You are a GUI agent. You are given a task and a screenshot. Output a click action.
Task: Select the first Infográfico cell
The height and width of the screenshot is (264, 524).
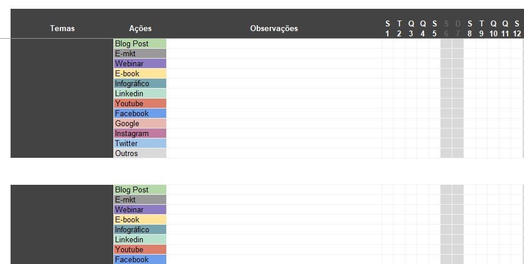coord(140,83)
